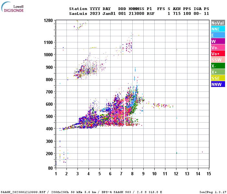Click the y-axis label 200

(x=49, y=154)
